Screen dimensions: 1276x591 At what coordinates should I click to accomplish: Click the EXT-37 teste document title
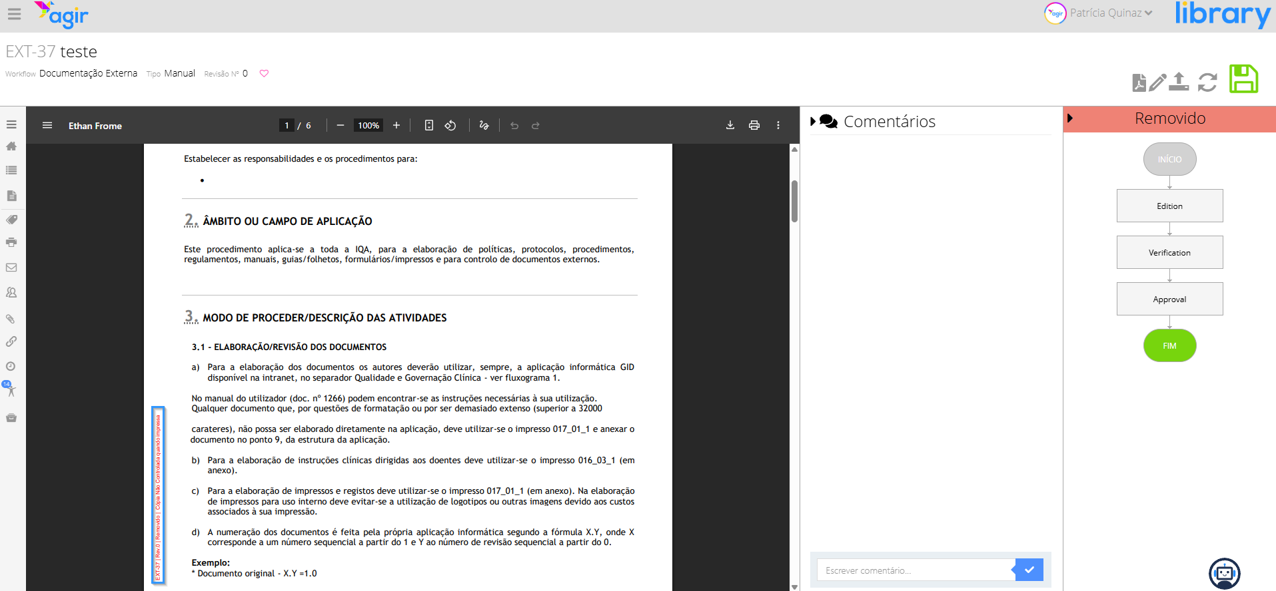(51, 51)
